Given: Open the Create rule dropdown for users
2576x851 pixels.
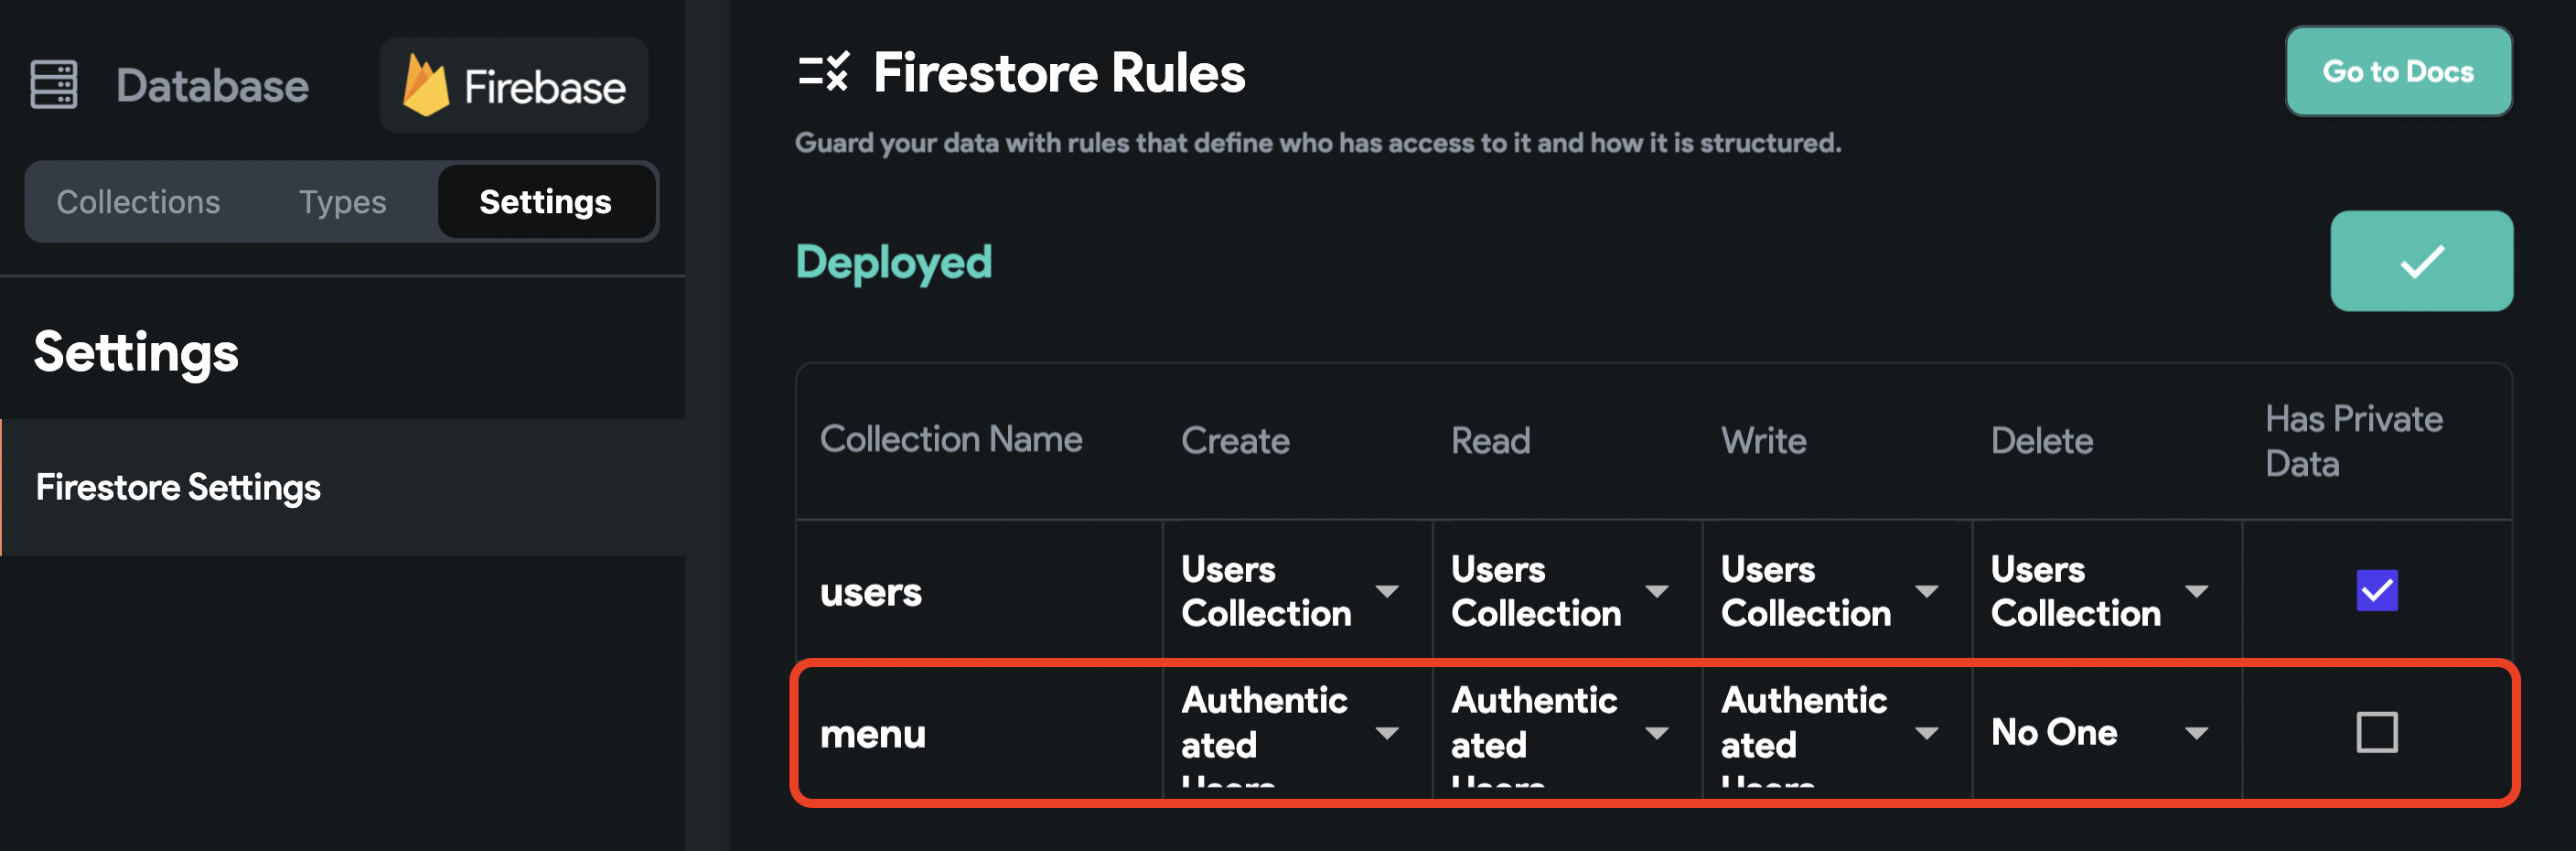Looking at the screenshot, I should 1389,590.
